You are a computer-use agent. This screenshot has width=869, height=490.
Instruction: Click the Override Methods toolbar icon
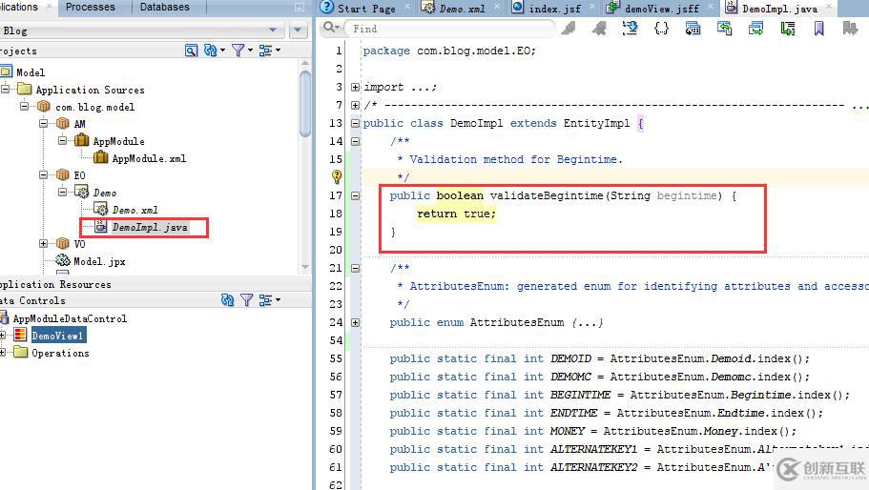pos(724,28)
